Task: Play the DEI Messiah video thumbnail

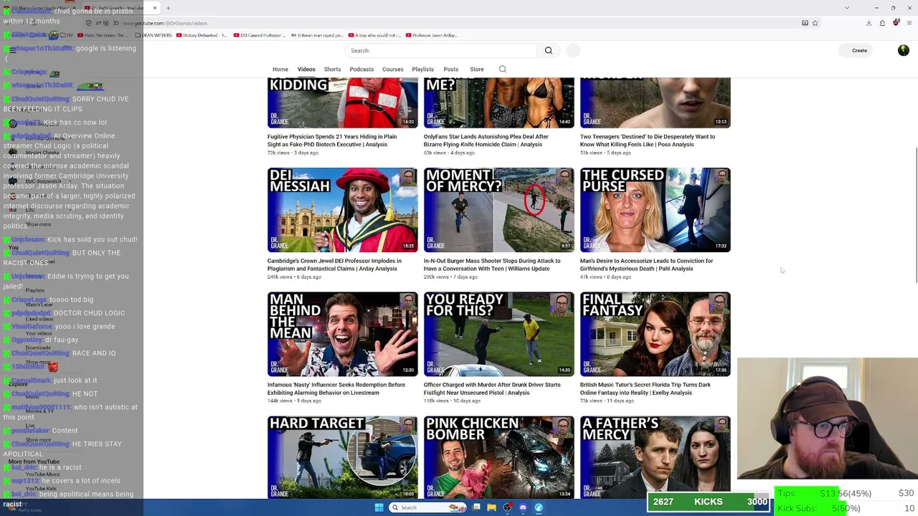Action: tap(342, 210)
